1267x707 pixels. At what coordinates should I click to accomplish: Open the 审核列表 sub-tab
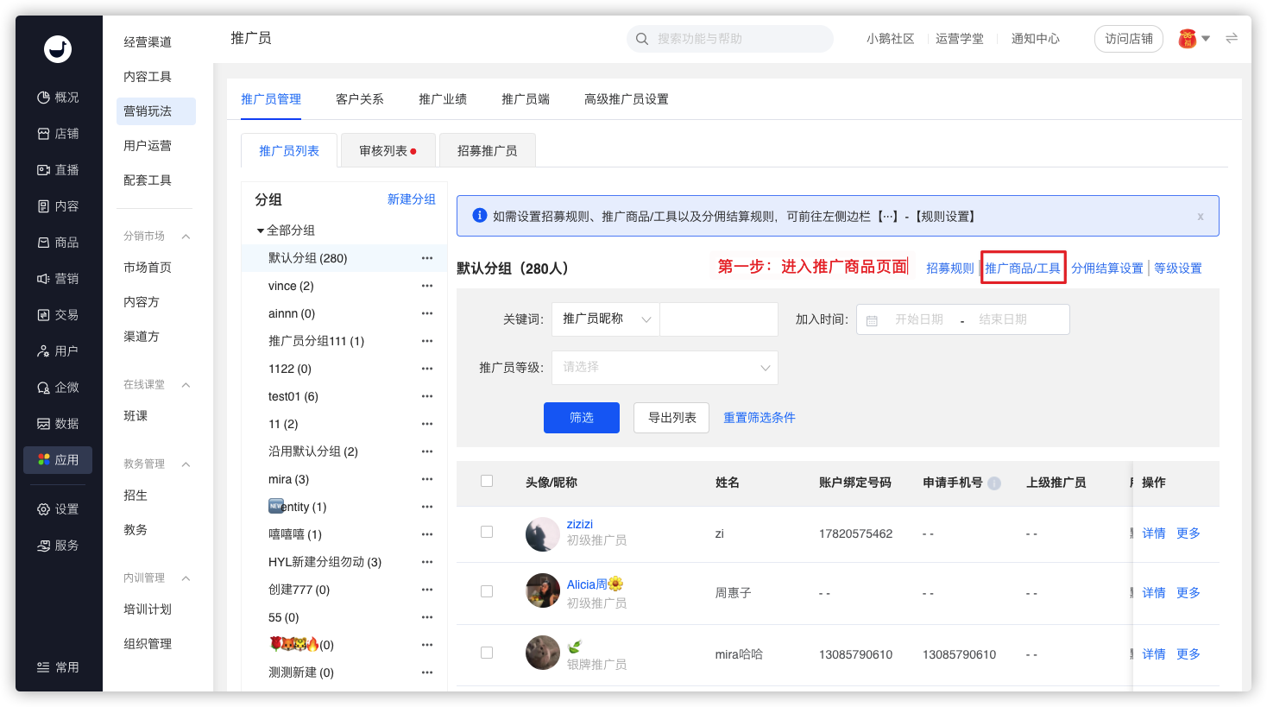coord(387,151)
